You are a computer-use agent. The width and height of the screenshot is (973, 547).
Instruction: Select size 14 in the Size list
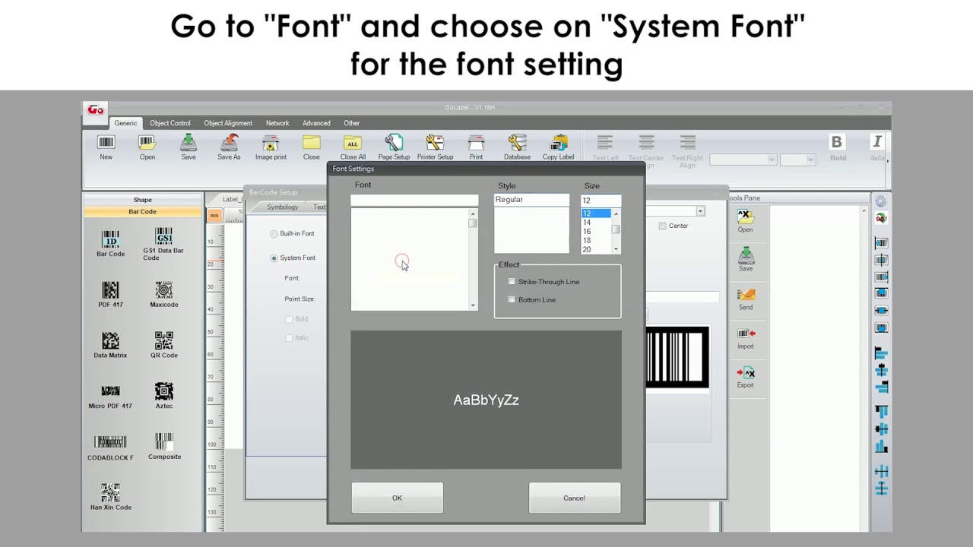pos(596,223)
